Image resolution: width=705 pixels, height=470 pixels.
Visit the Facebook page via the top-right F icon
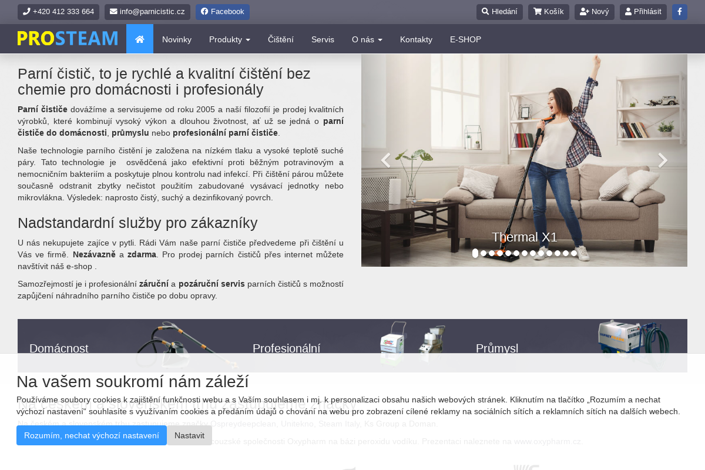pyautogui.click(x=679, y=11)
